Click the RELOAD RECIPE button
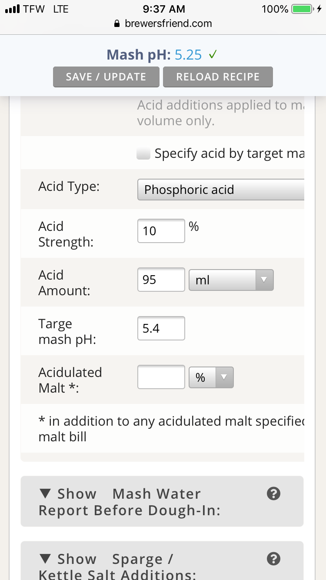 [x=218, y=77]
